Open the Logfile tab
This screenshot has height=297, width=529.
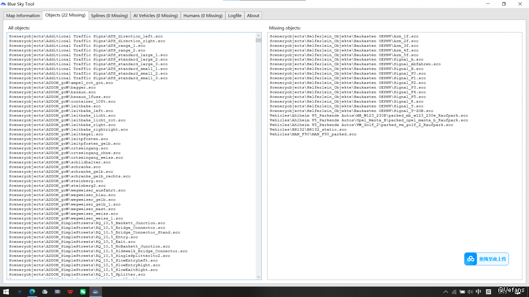(x=235, y=15)
